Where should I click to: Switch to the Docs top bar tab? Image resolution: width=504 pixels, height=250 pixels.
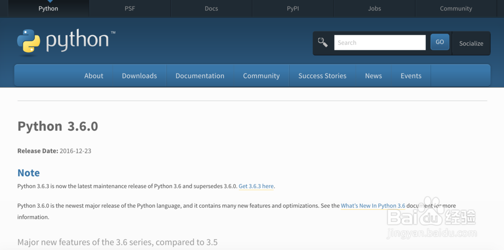(x=211, y=9)
